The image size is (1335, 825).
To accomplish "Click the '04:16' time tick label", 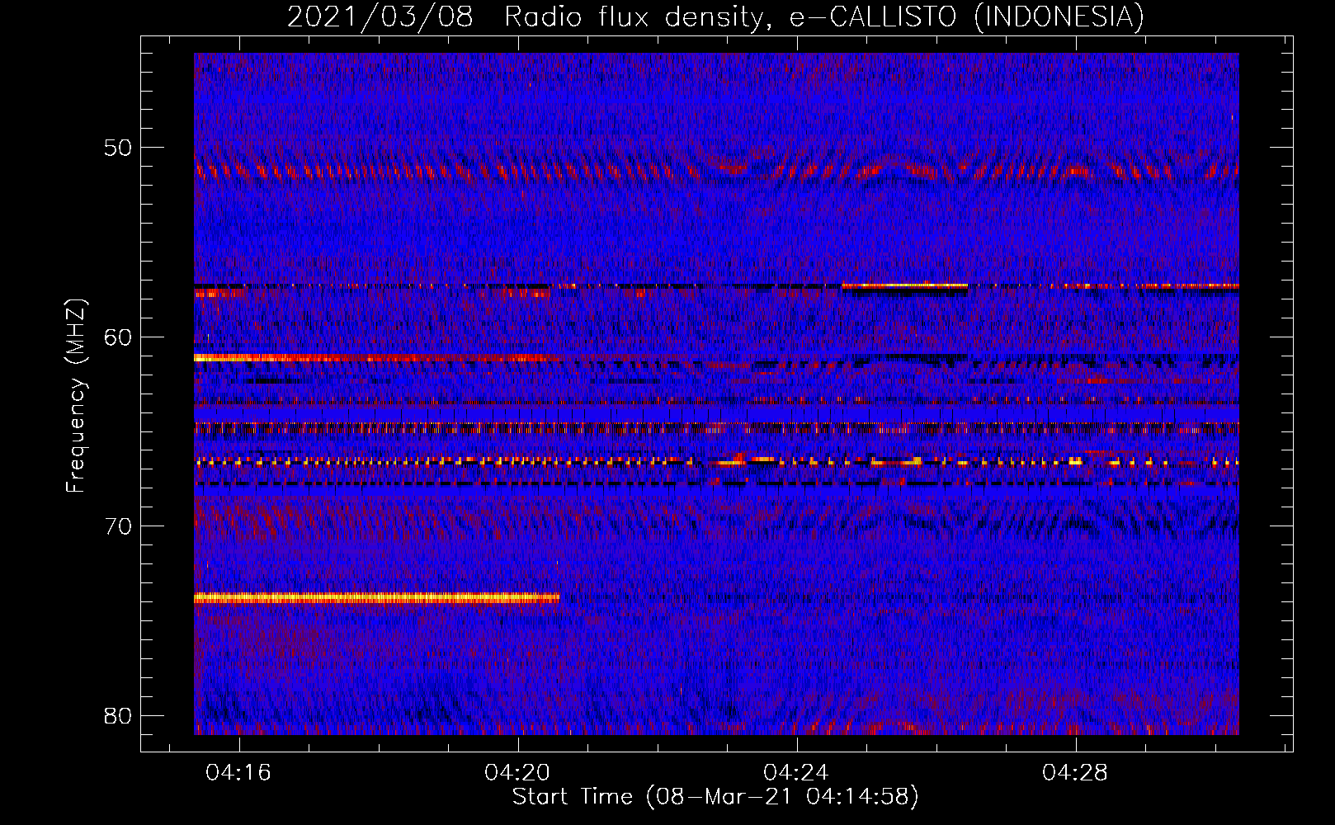I will [238, 772].
